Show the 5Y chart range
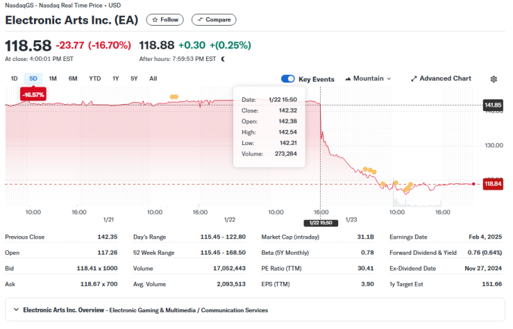 coord(134,78)
